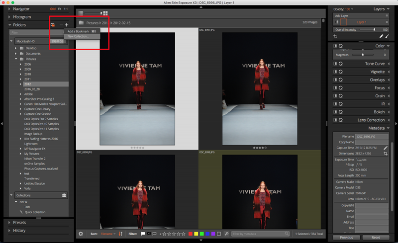The height and width of the screenshot is (243, 398).
Task: Collapse the Metadata panel
Action: pos(388,128)
